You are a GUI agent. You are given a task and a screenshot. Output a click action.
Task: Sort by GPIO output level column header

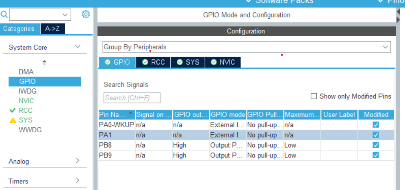click(191, 114)
